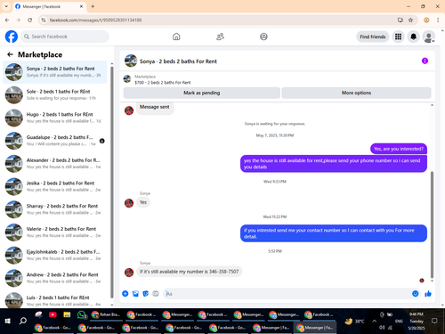This screenshot has width=445, height=334.
Task: Open Andrew 2 beds 2 baths conversation
Action: coord(55,278)
